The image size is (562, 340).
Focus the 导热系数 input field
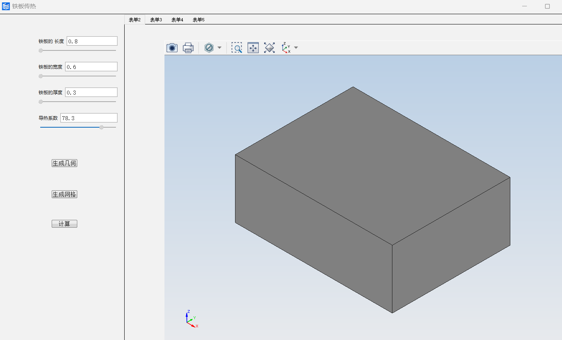point(89,118)
